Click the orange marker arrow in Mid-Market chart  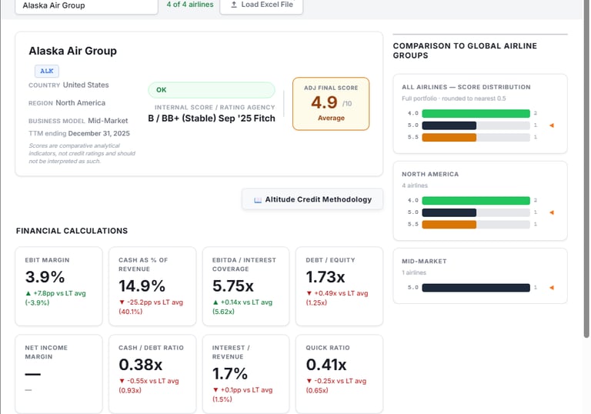point(552,288)
